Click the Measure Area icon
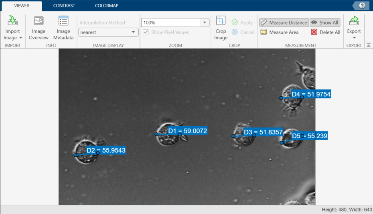373x214 pixels. pyautogui.click(x=264, y=32)
